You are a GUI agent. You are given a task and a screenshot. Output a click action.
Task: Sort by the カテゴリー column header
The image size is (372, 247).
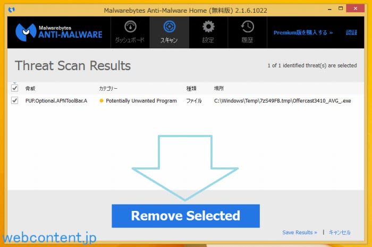point(108,88)
